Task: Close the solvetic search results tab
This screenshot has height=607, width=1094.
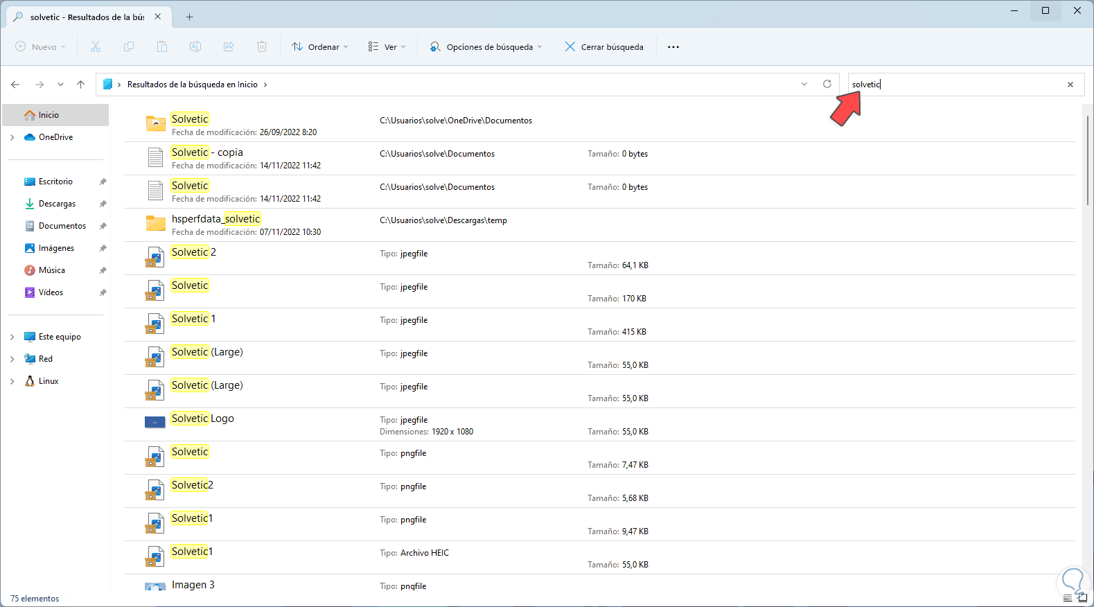Action: [158, 17]
